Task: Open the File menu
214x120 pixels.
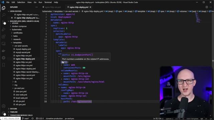Action: [x=8, y=2]
